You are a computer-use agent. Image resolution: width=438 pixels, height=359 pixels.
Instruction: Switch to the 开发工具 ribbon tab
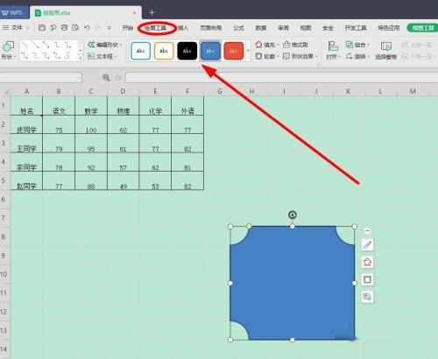356,28
